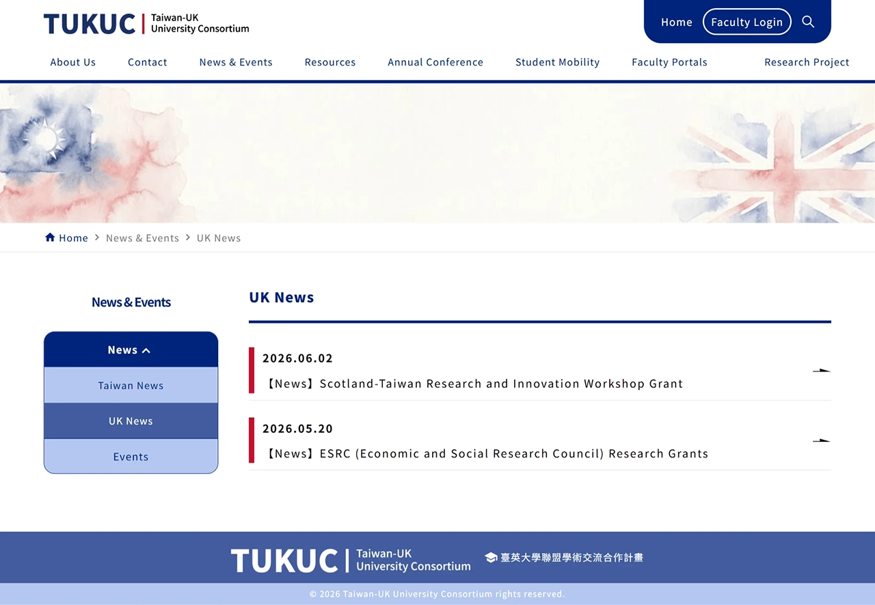The width and height of the screenshot is (875, 605).
Task: Open Scotland-Taiwan Research and Innovation Workshop Grant
Action: tap(474, 384)
